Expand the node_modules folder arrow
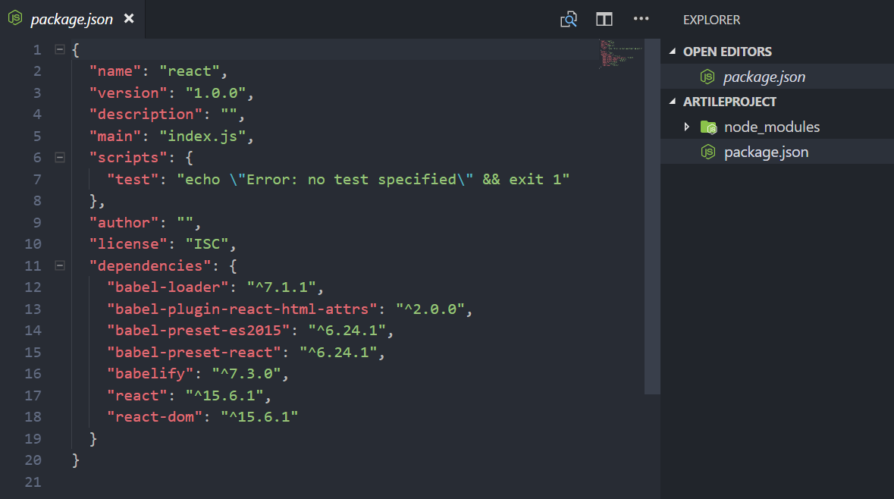This screenshot has width=894, height=499. coord(687,127)
